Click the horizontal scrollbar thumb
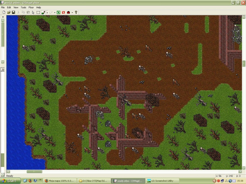The image size is (246, 184). (x=34, y=172)
